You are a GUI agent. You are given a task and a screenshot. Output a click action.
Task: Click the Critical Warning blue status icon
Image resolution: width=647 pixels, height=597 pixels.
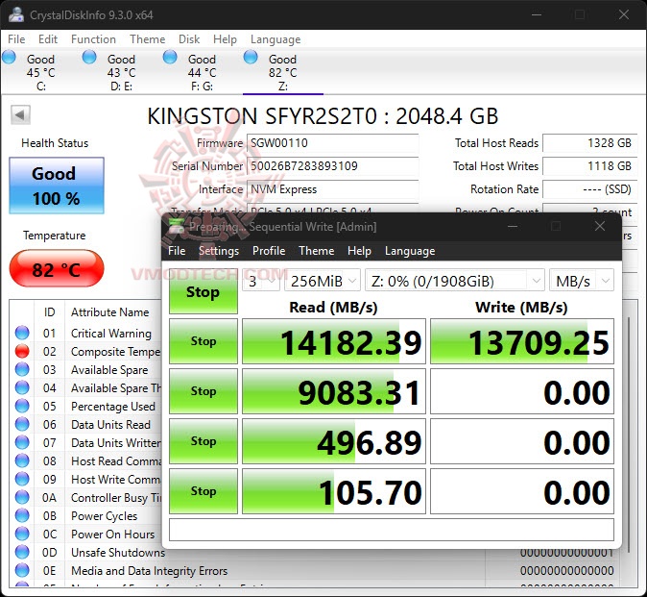point(22,333)
